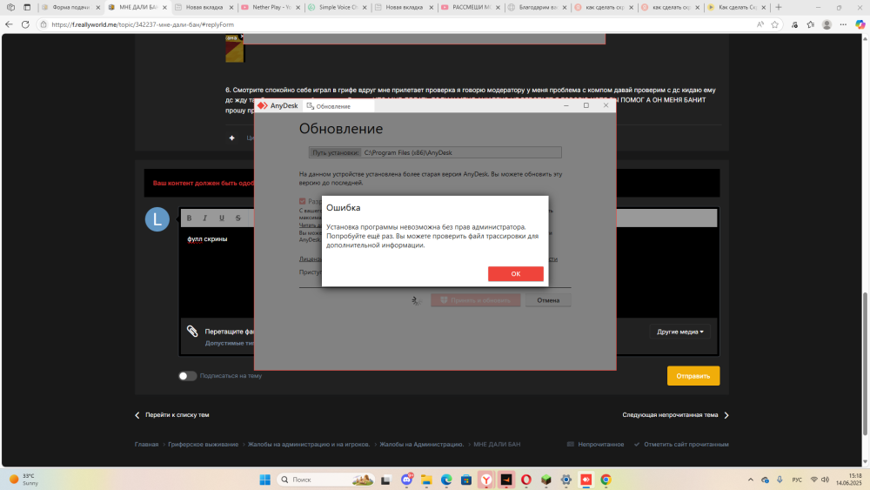Apply italic formatting in the reply editor
The image size is (870, 490).
[x=204, y=218]
